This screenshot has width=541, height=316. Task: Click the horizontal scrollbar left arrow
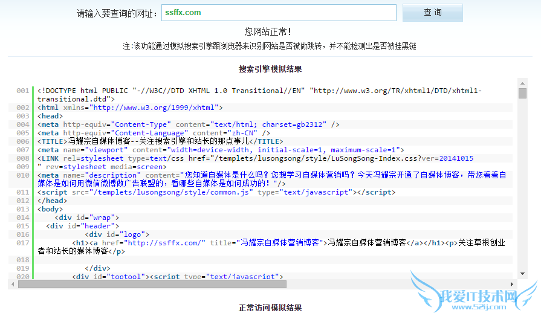pyautogui.click(x=13, y=284)
